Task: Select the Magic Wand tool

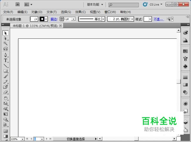Action: pyautogui.click(x=6, y=43)
